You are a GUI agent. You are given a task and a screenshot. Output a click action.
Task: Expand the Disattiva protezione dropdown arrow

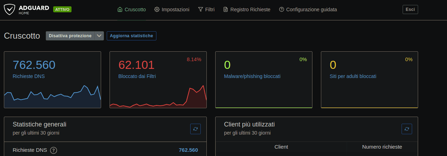tap(99, 36)
